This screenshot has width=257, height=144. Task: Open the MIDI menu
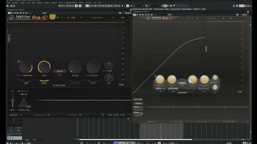point(34,3)
